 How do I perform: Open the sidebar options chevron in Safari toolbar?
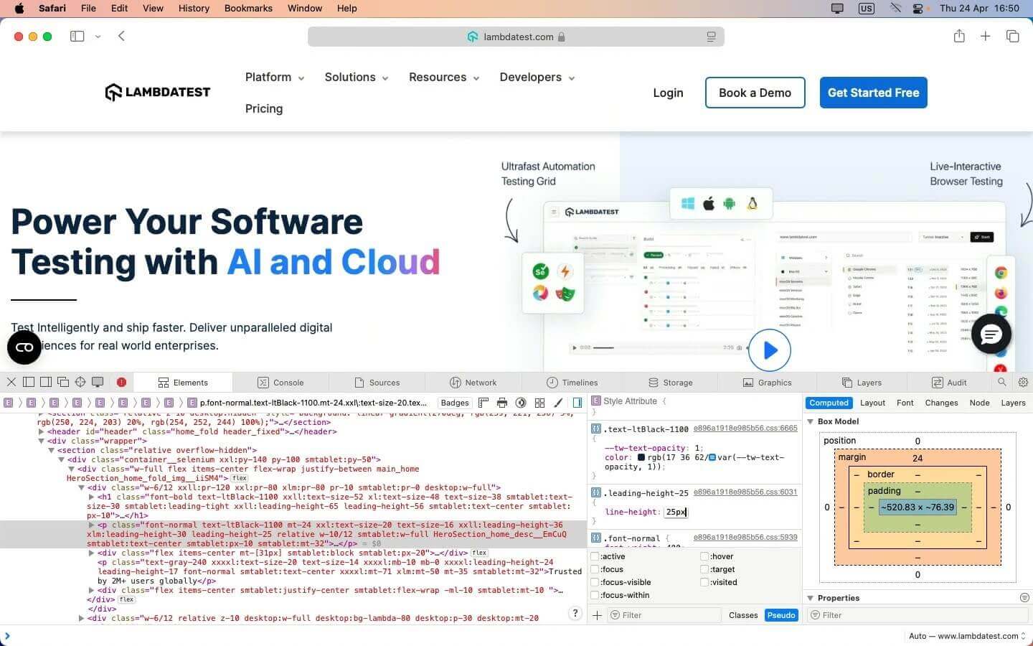click(x=98, y=37)
